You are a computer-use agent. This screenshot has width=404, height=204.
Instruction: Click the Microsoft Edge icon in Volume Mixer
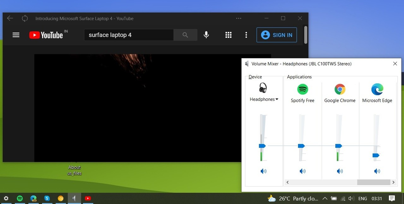point(377,89)
